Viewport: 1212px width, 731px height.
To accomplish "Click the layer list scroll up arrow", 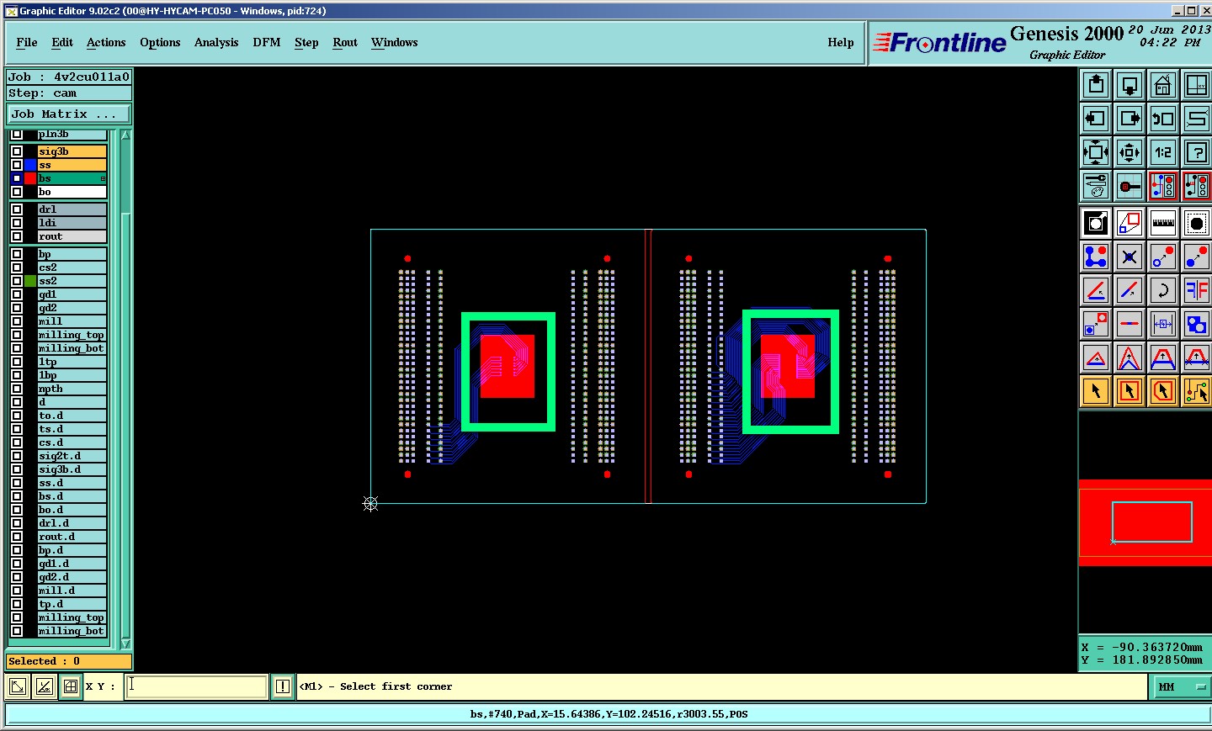I will pos(125,135).
